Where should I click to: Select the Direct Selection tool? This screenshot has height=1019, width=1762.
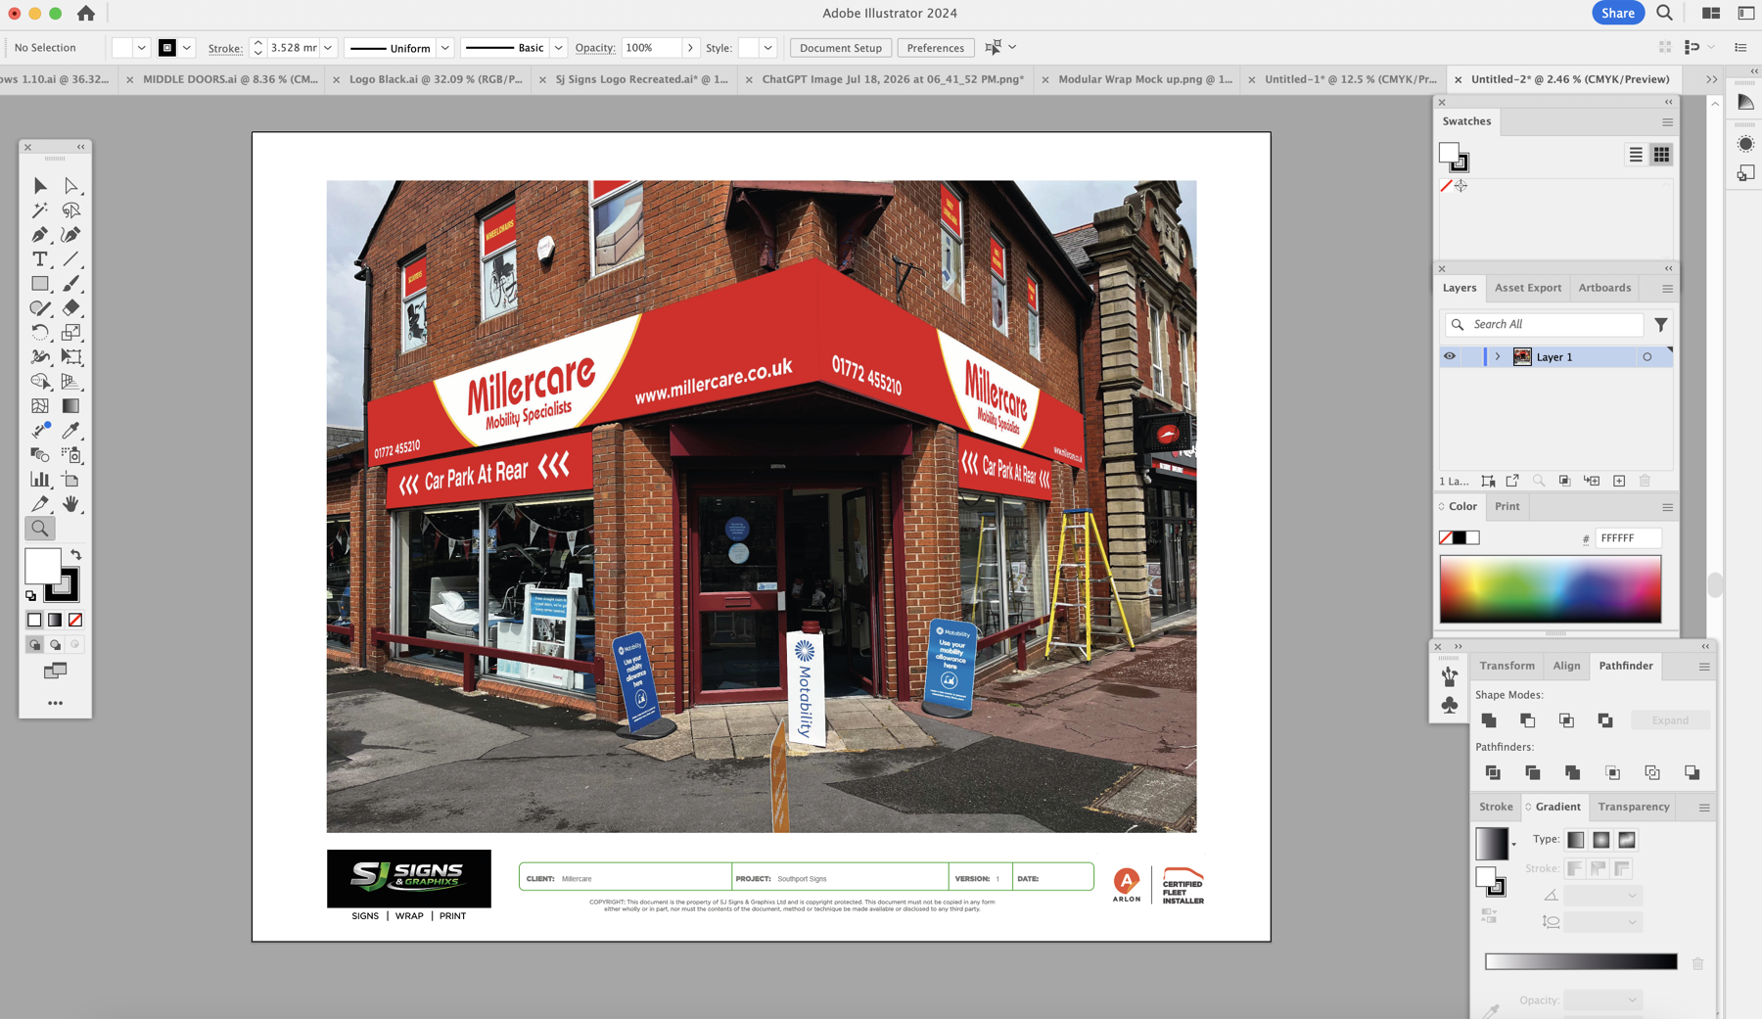click(70, 186)
